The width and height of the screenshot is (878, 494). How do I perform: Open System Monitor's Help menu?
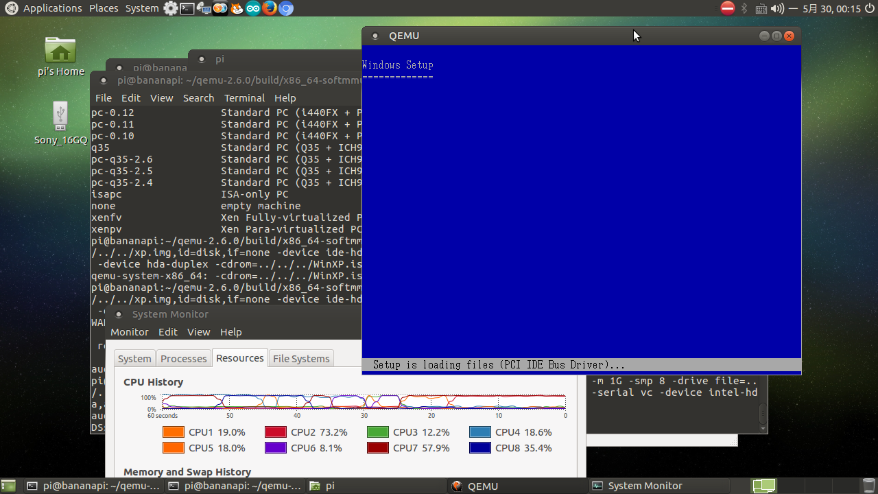click(230, 332)
